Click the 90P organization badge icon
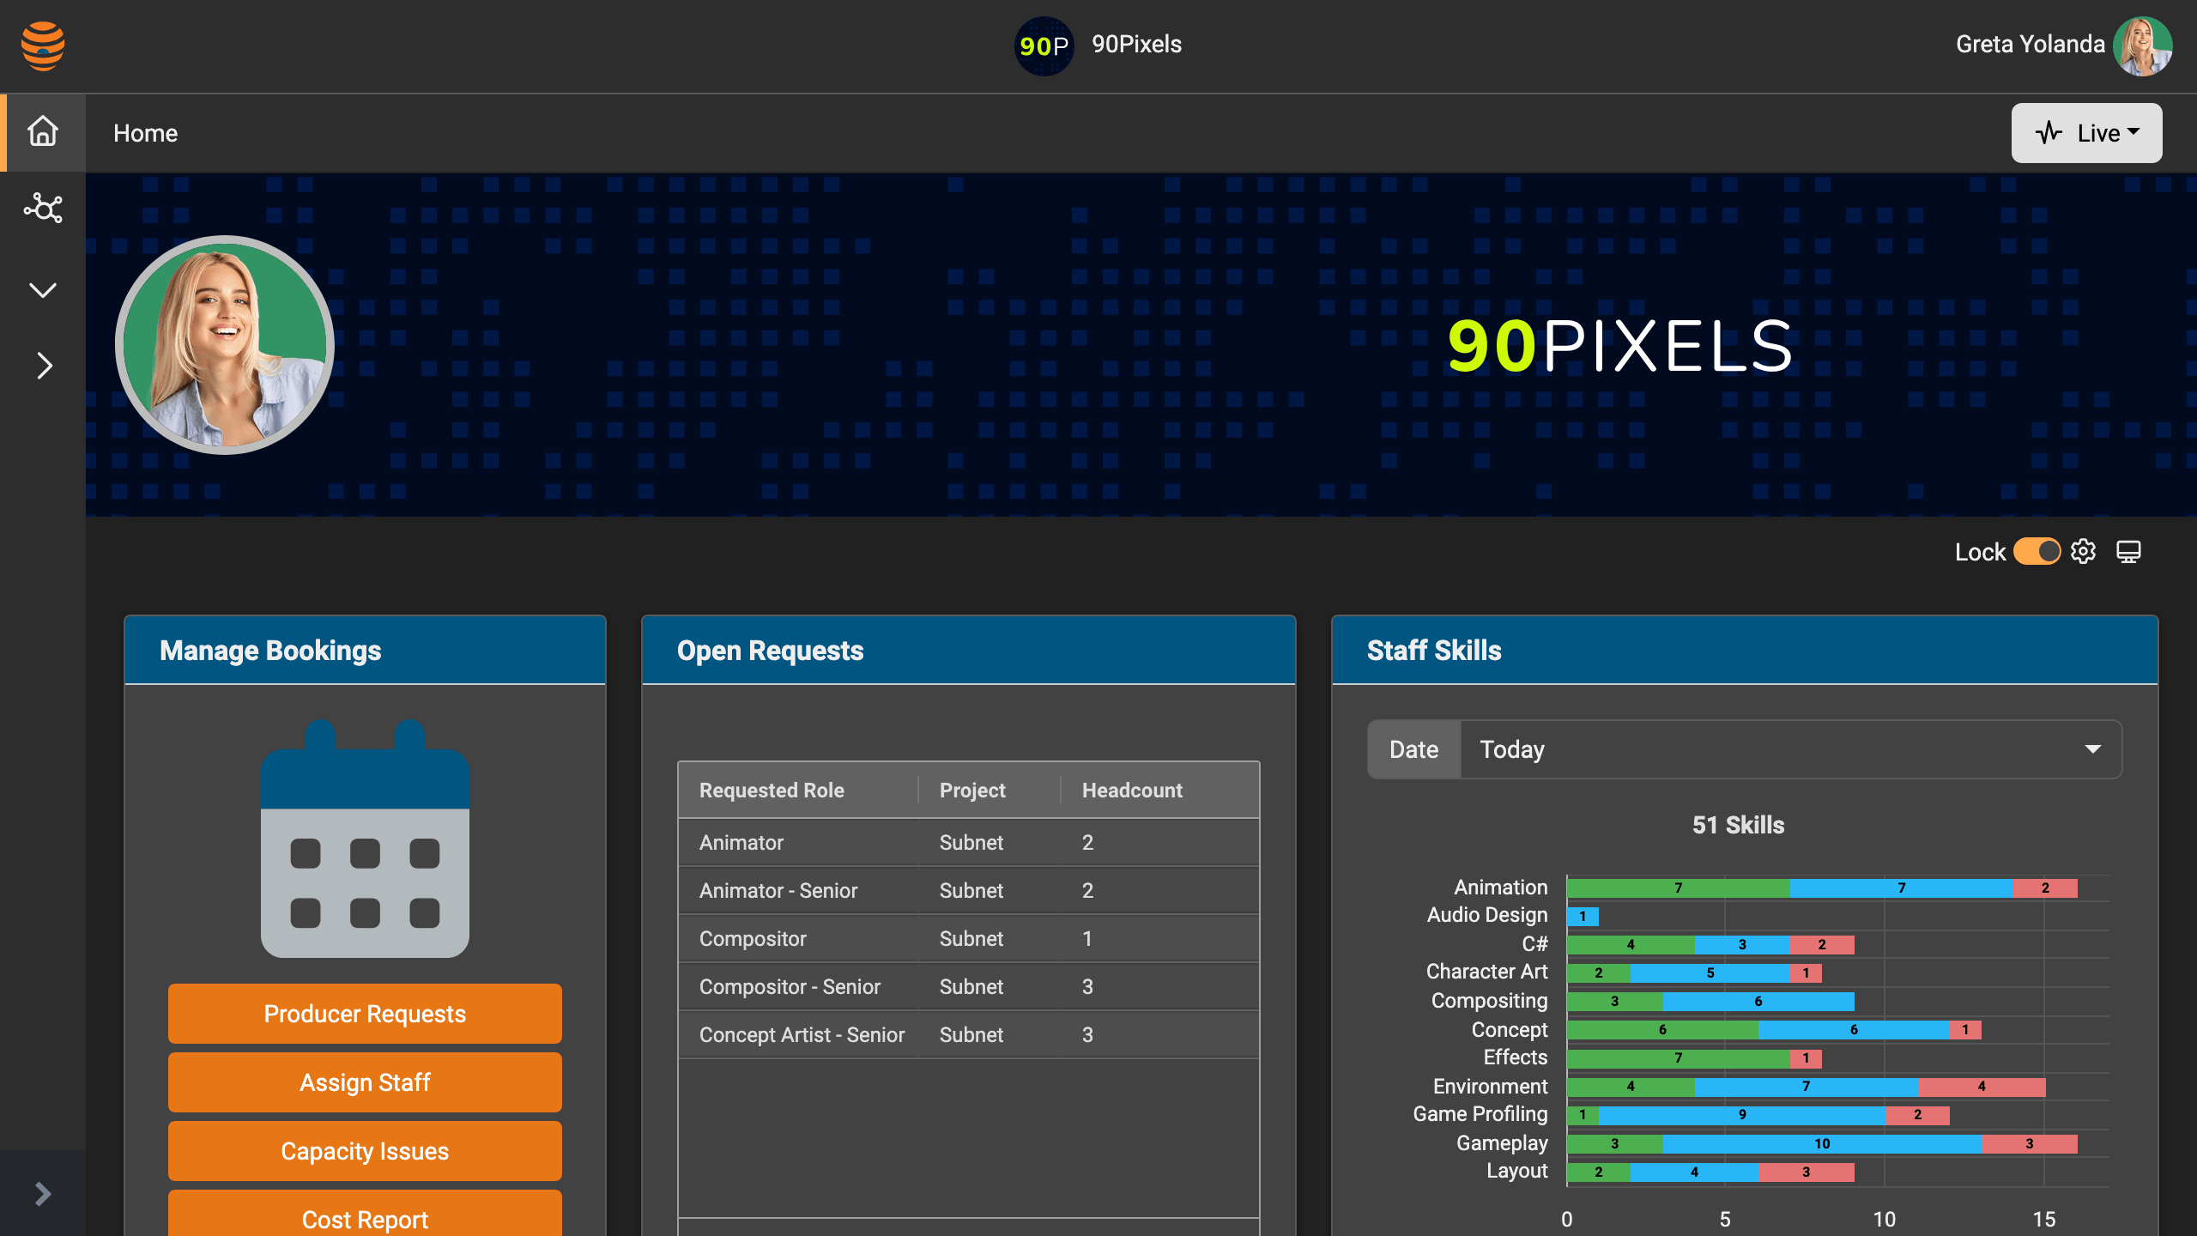The height and width of the screenshot is (1236, 2197). click(x=1044, y=45)
